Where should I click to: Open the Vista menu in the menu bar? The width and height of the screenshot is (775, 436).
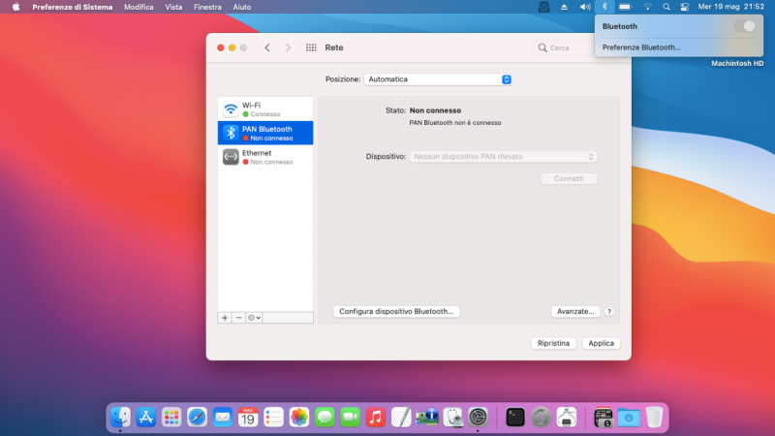point(173,7)
